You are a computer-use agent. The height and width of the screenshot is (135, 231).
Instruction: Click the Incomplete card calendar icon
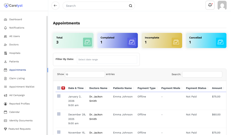pos(176,42)
